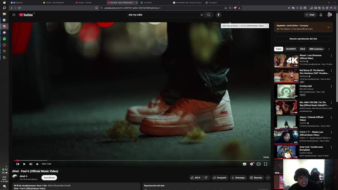This screenshot has width=338, height=190.
Task: Expand hidden tray icons on taskbar
Action: pos(6,166)
